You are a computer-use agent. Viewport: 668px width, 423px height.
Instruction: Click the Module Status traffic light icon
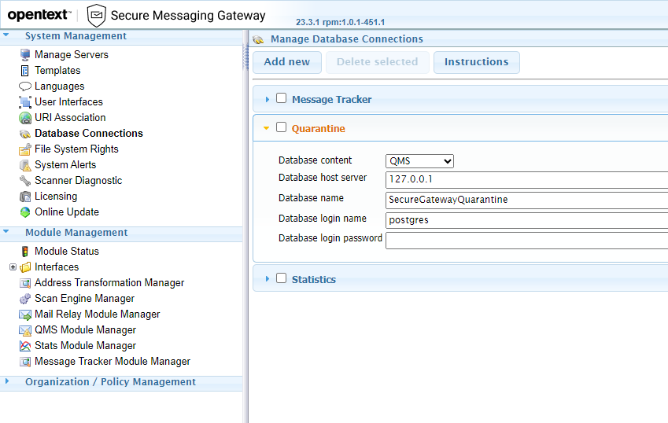pyautogui.click(x=25, y=252)
